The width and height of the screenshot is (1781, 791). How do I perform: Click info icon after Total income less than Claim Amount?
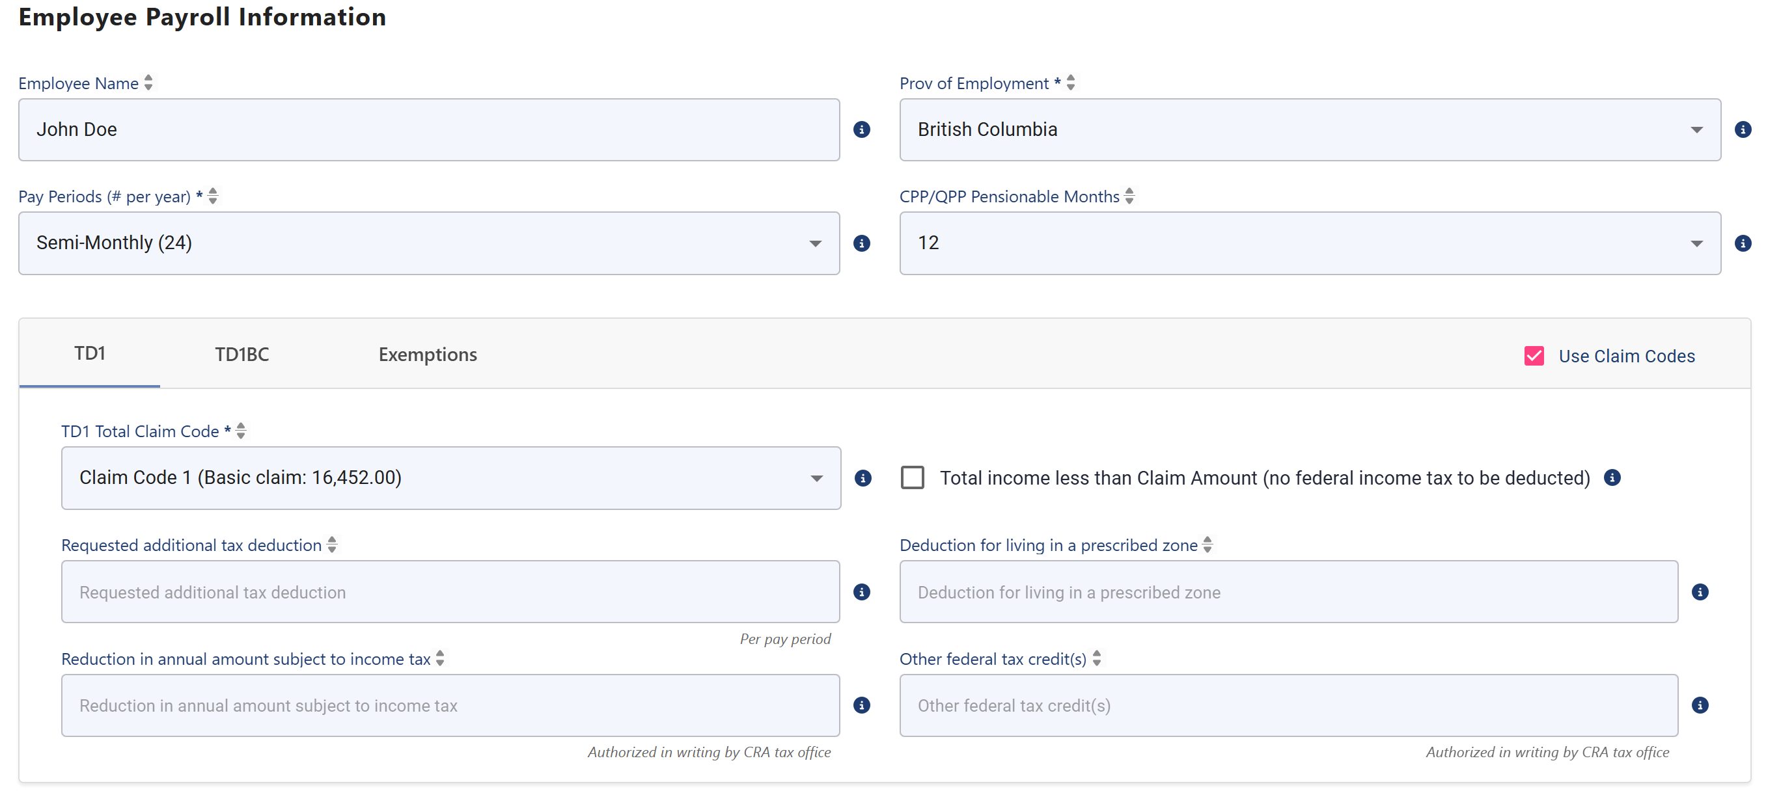[x=1612, y=477]
